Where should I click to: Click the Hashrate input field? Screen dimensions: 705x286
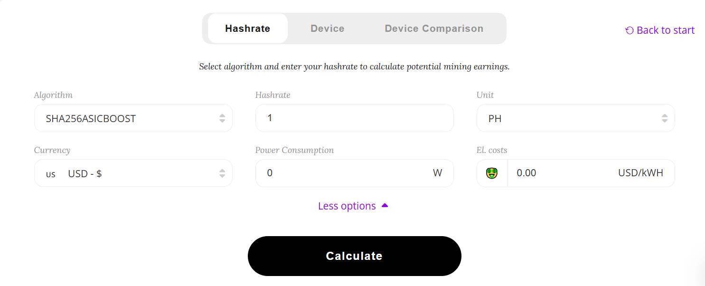pyautogui.click(x=354, y=118)
